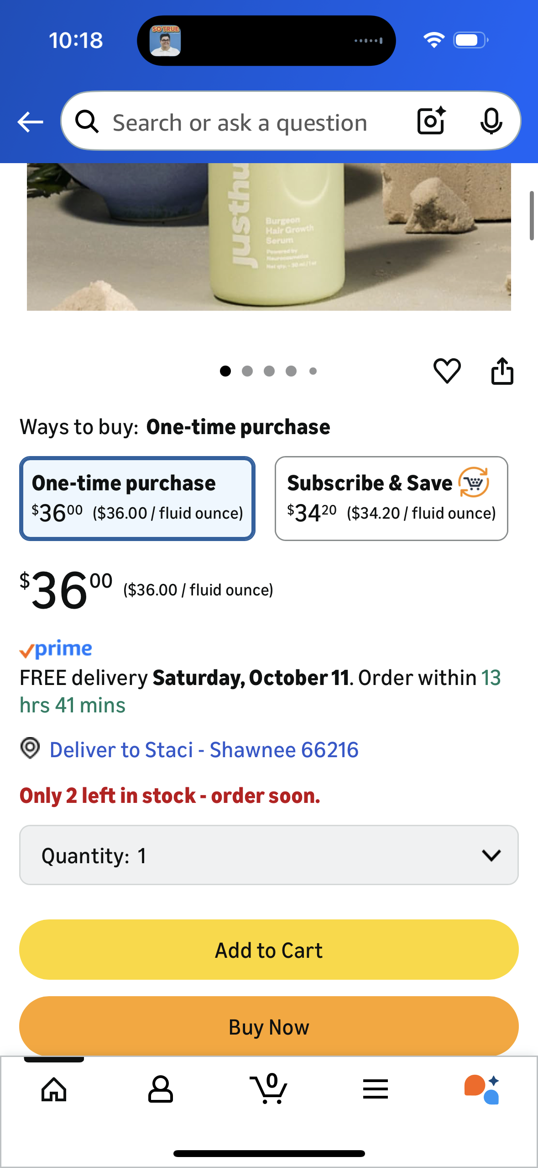Click the Buy Now button
Screen dimensions: 538x1168
(x=269, y=1026)
